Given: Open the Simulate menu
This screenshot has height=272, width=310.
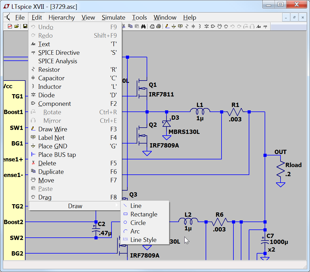Looking at the screenshot, I should point(113,17).
